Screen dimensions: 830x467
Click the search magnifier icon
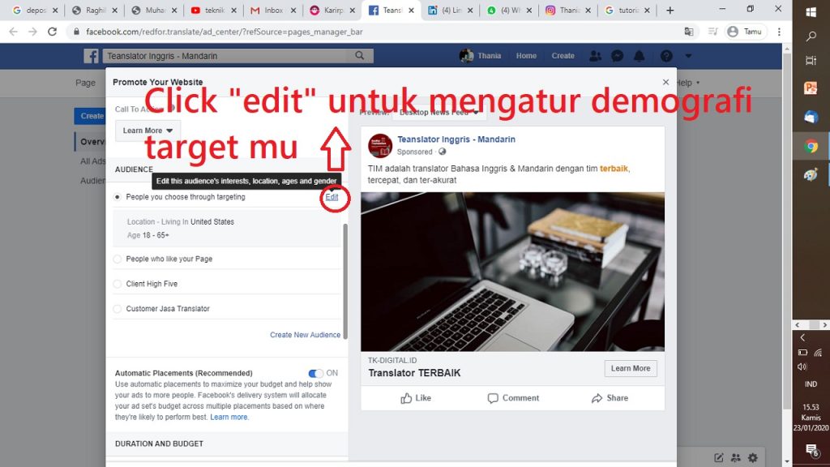click(x=359, y=56)
